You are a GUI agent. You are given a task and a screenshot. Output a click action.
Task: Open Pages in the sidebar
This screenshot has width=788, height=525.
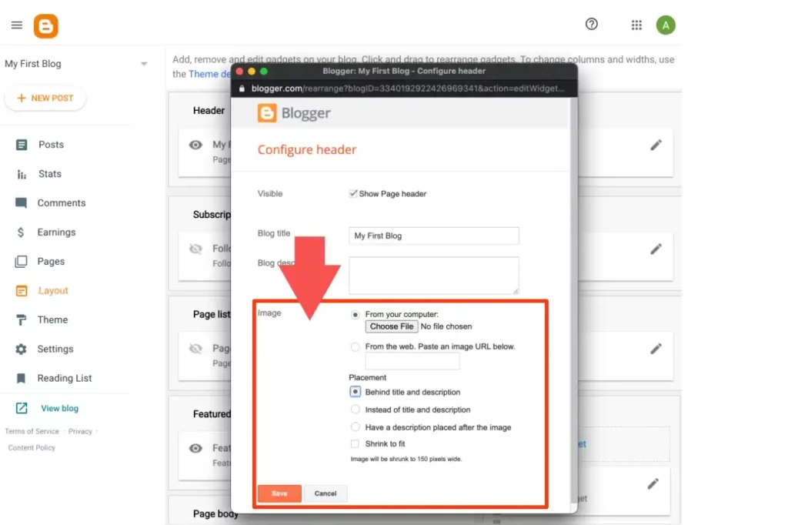[x=51, y=262]
